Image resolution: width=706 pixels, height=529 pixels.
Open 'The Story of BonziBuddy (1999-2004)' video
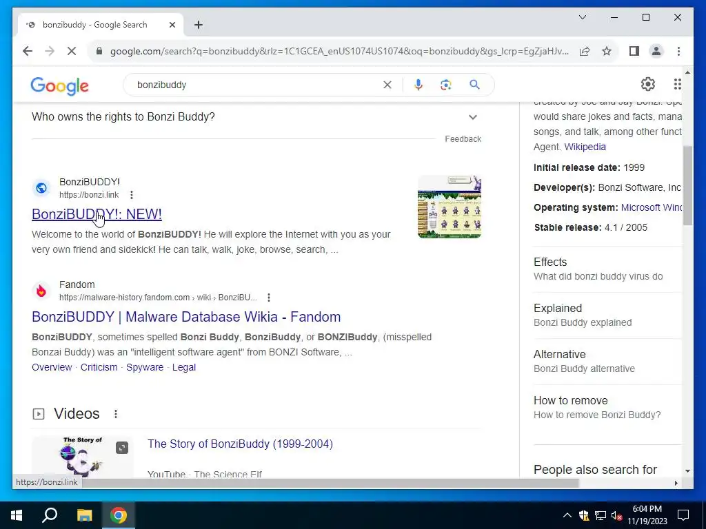click(240, 444)
